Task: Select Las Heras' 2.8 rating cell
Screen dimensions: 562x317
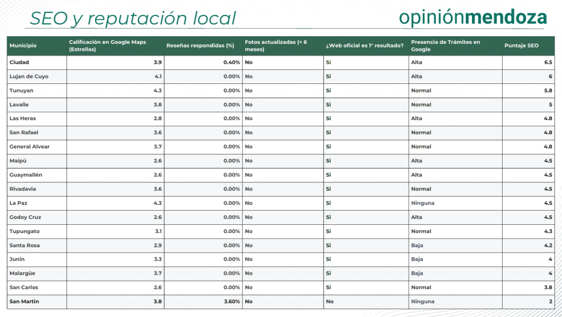Action: pos(158,118)
